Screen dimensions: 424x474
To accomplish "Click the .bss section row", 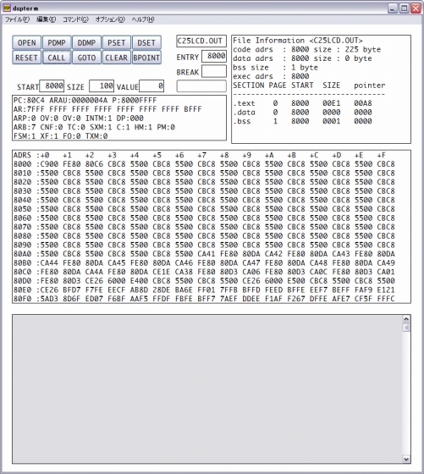I will coord(302,121).
